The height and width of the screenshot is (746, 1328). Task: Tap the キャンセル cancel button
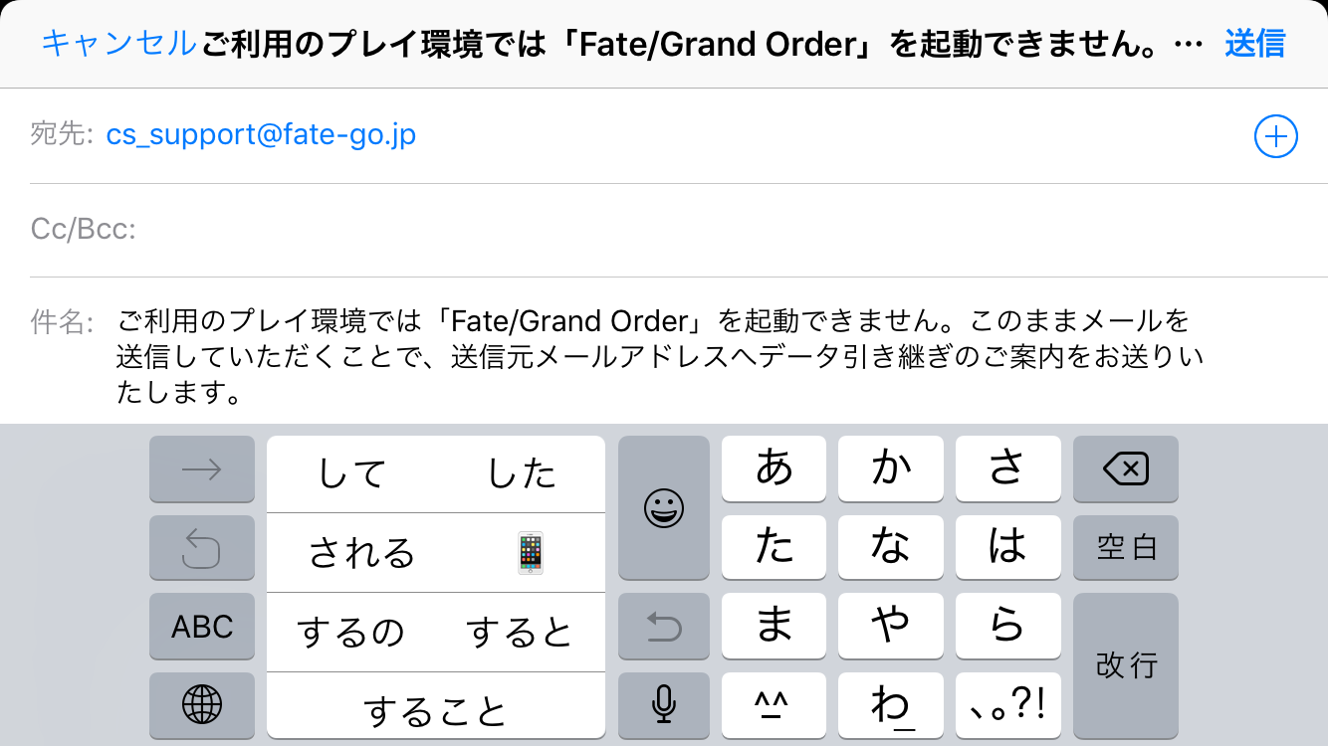click(118, 44)
